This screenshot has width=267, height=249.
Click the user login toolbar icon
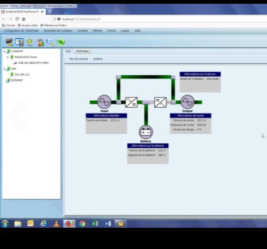(41, 43)
